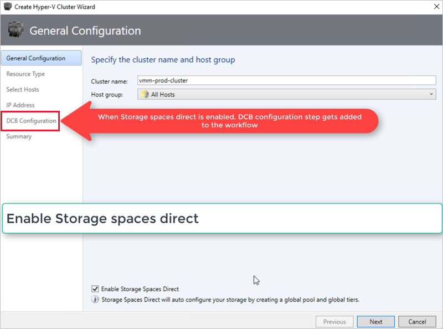Click the All Hosts group icon
Viewport: 443px width, 329px height.
pyautogui.click(x=145, y=94)
